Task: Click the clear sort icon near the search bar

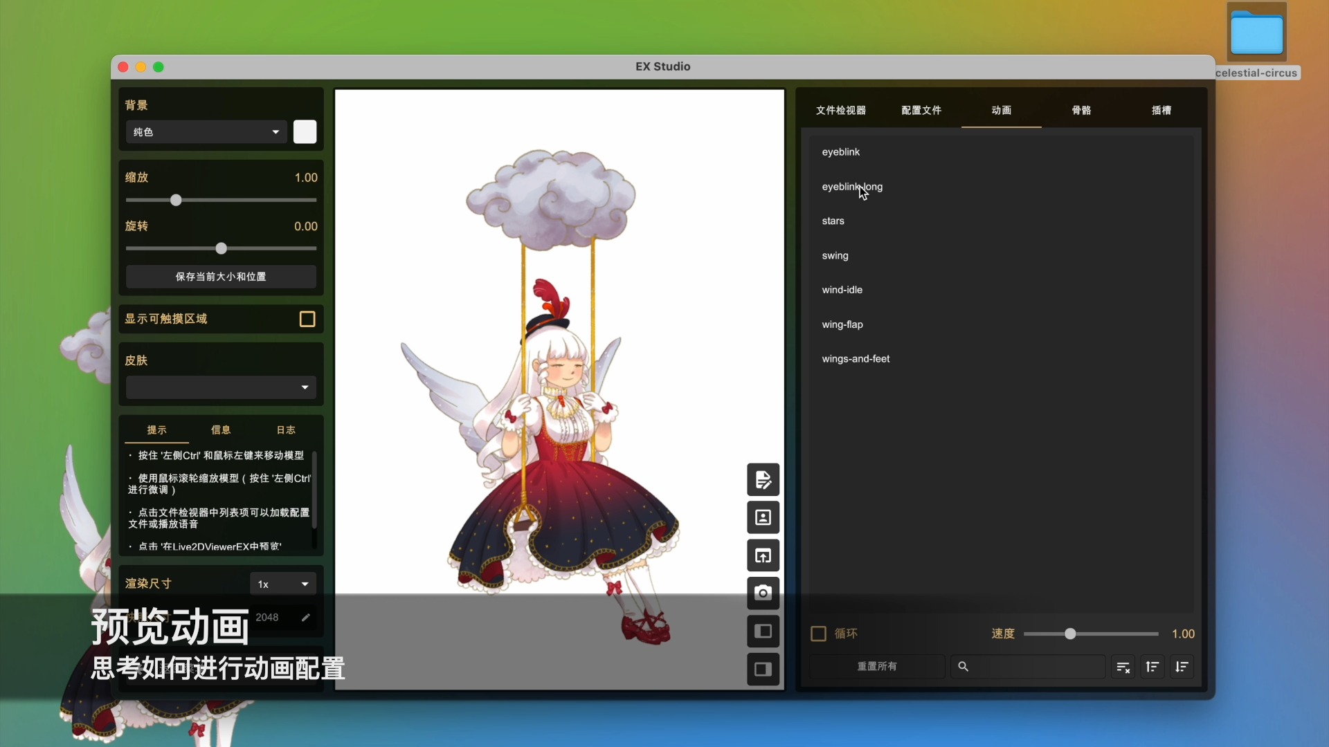Action: [x=1123, y=666]
